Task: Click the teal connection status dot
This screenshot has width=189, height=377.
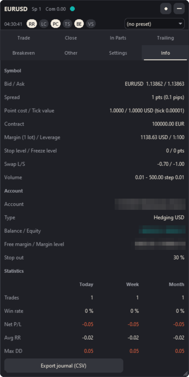Action: pos(72,9)
